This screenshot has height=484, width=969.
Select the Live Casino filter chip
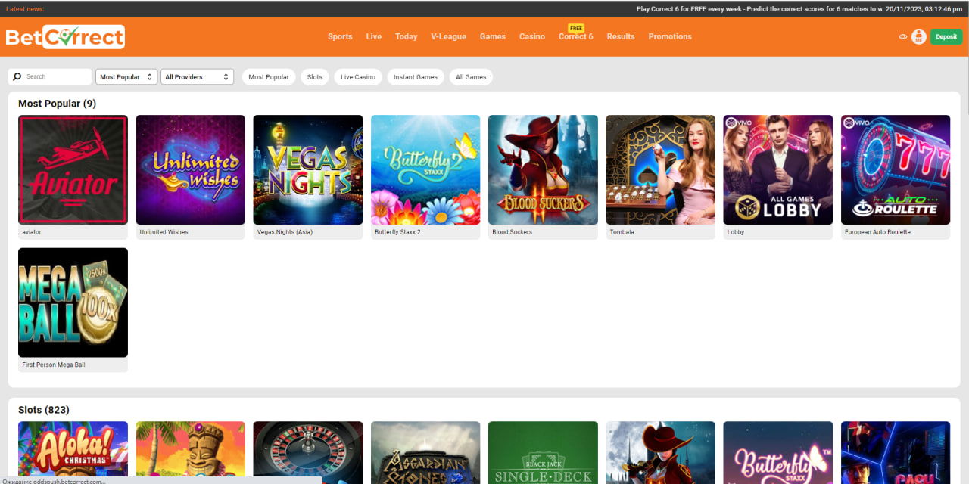[x=358, y=77]
